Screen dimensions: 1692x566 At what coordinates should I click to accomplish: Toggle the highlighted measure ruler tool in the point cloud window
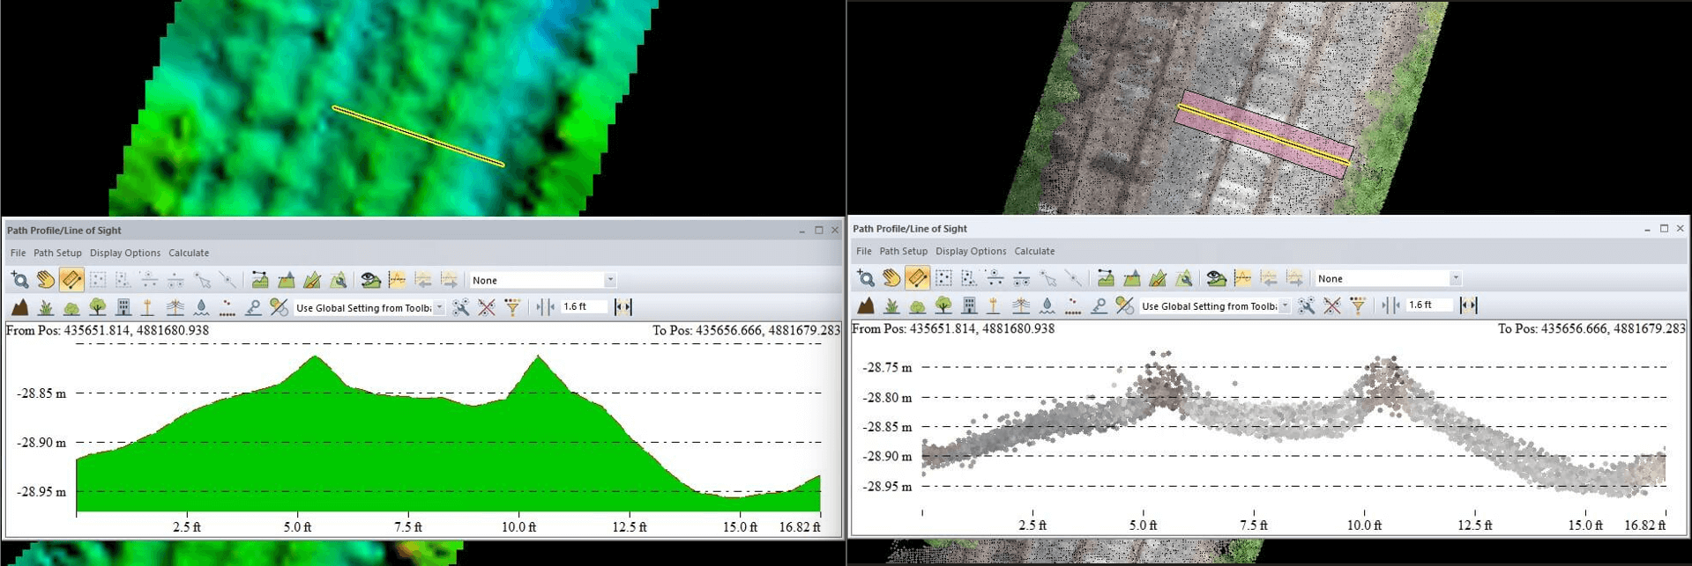(917, 278)
